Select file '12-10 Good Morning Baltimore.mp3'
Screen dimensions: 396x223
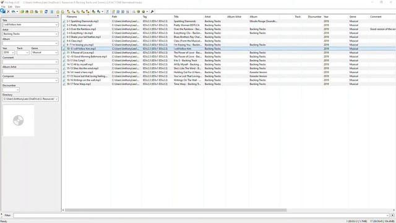[87, 56]
